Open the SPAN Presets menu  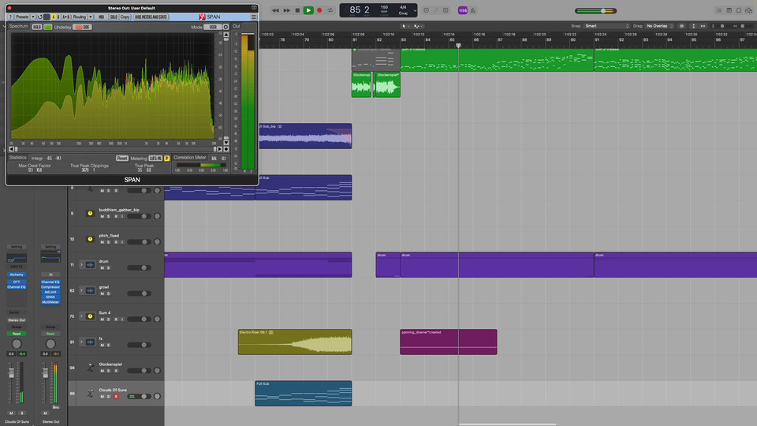(21, 17)
